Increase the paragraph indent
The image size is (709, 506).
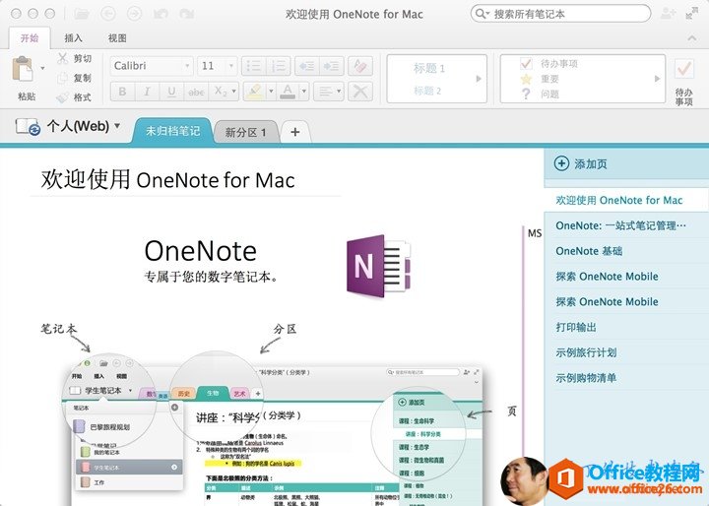pos(332,66)
